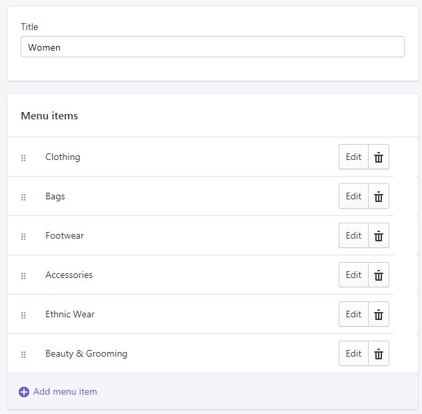Click the Title field containing Women
This screenshot has width=422, height=414.
click(x=212, y=47)
